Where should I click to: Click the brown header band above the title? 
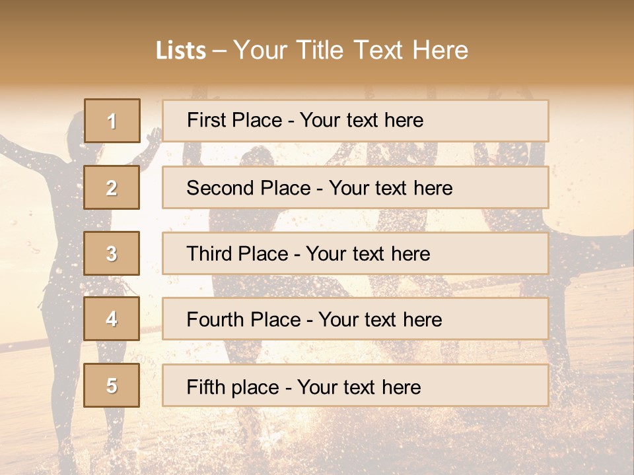(317, 15)
